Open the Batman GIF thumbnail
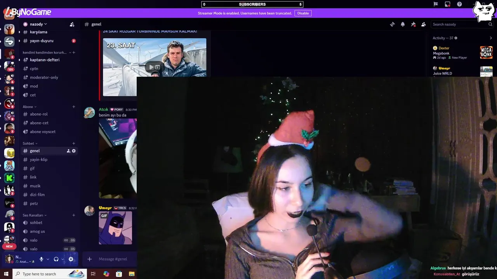Viewport: 497px width, 279px height. click(x=115, y=228)
